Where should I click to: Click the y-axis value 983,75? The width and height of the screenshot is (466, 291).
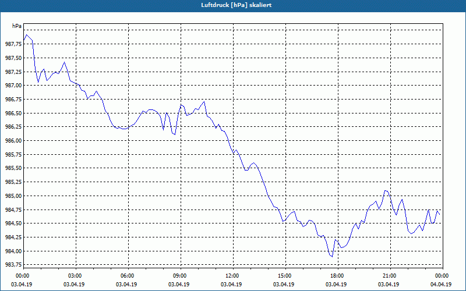pyautogui.click(x=13, y=265)
